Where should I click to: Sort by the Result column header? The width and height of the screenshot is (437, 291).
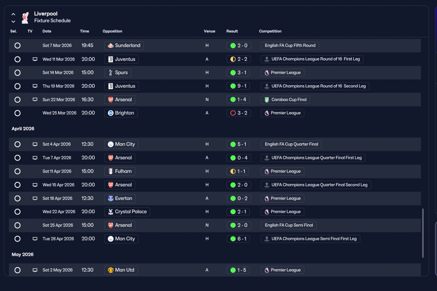pyautogui.click(x=232, y=31)
